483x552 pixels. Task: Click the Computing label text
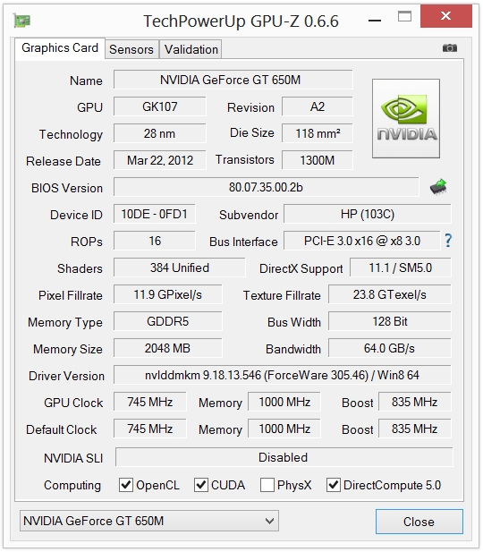[x=72, y=486]
